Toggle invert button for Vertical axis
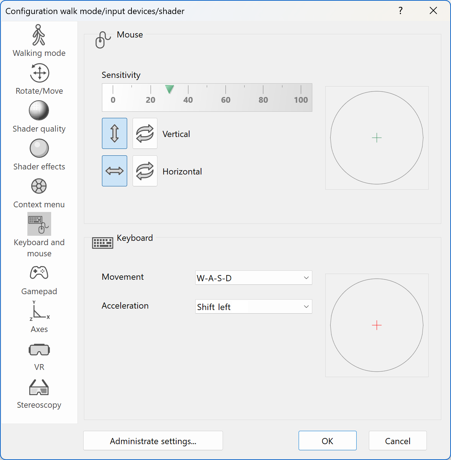451x460 pixels. pos(145,133)
